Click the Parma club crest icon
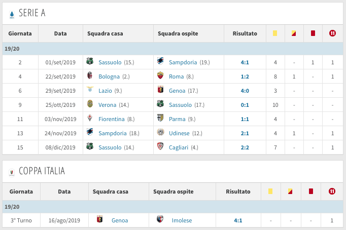Screen dimensions: 346x230 [x=160, y=119]
